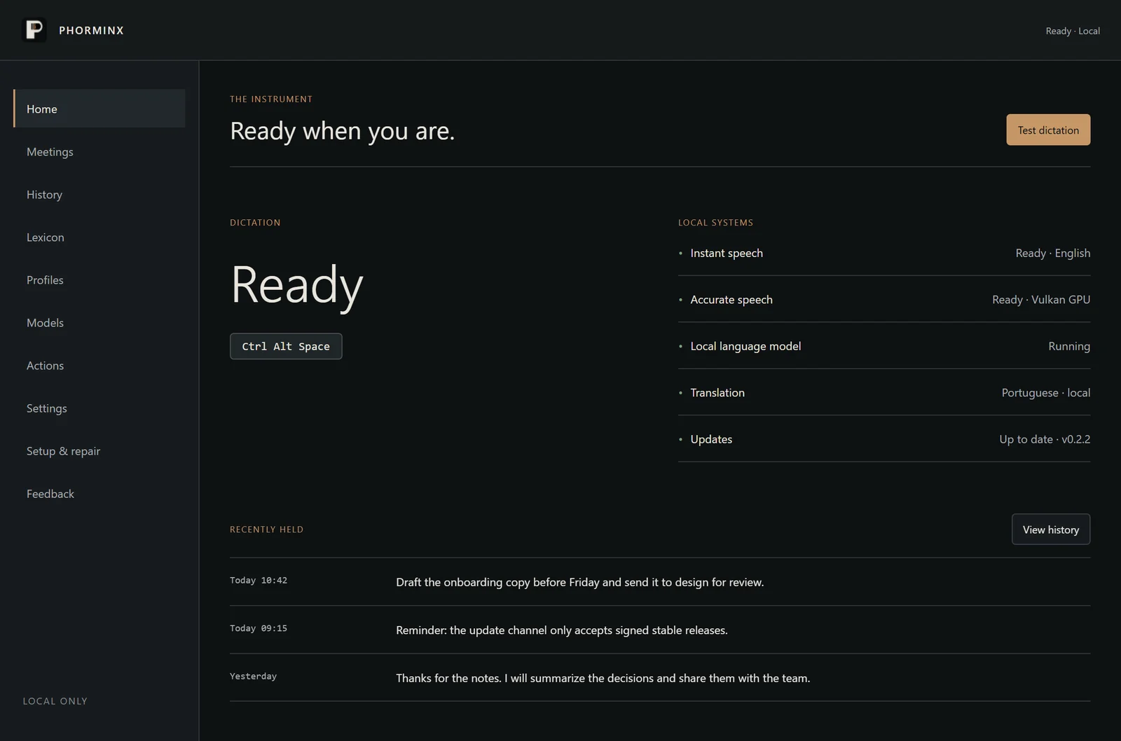Click the Ctrl Alt Space shortcut key
1121x741 pixels.
tap(286, 346)
